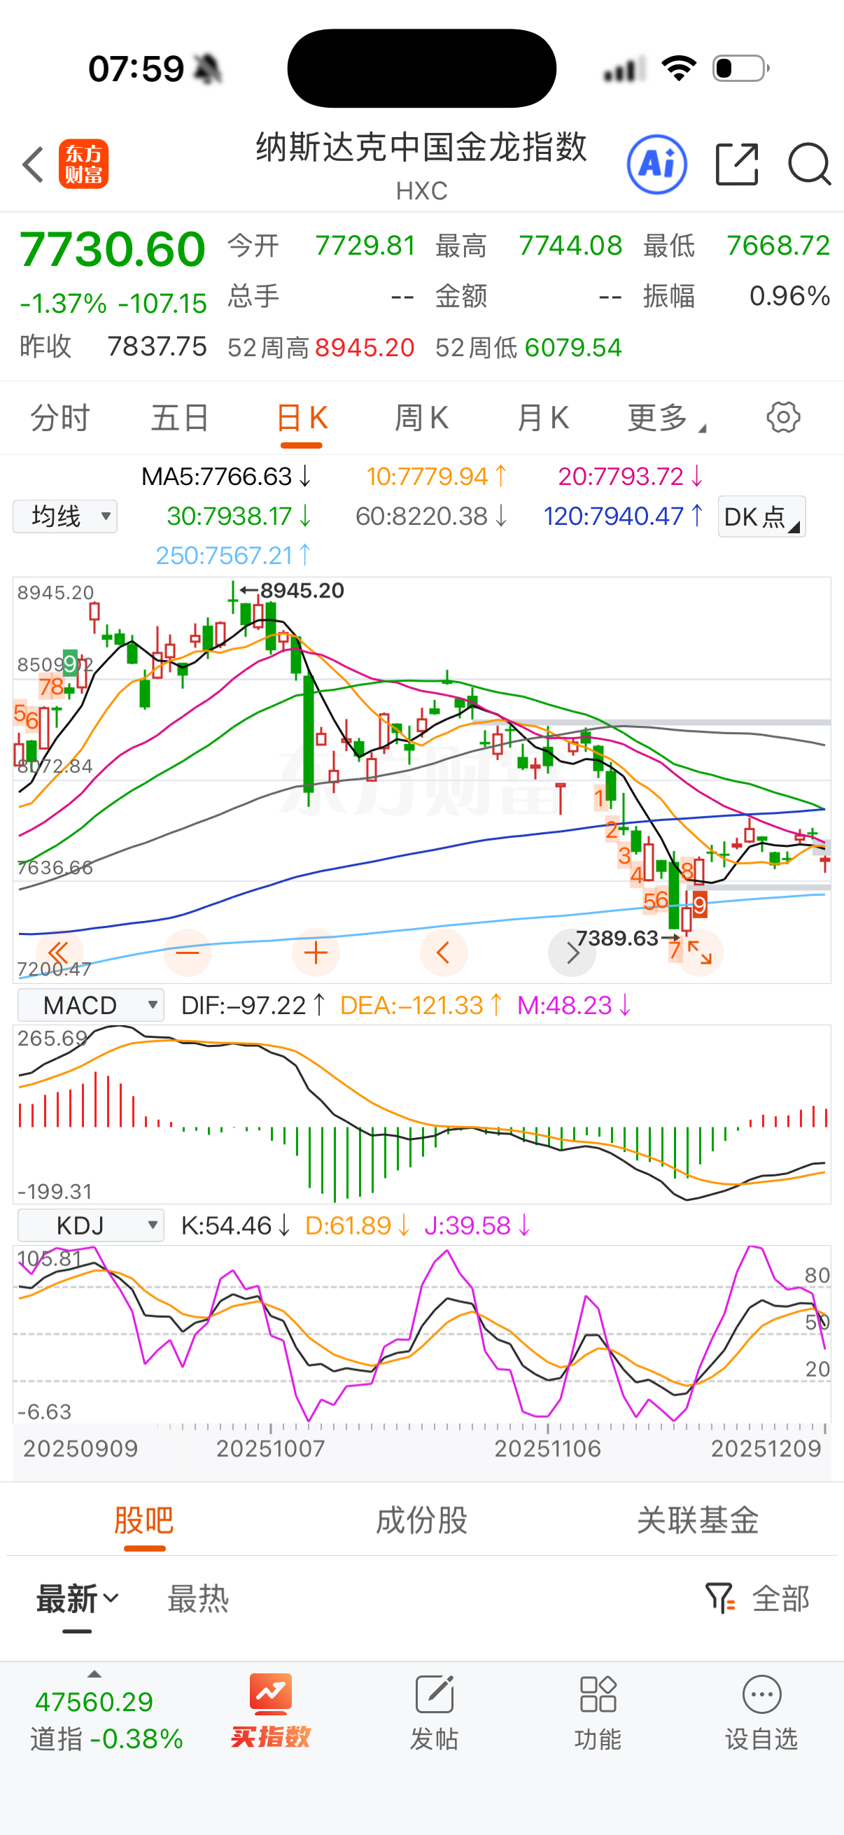Viewport: 844px width, 1835px height.
Task: Tap MA 250:7567.21 value
Action: [x=233, y=555]
